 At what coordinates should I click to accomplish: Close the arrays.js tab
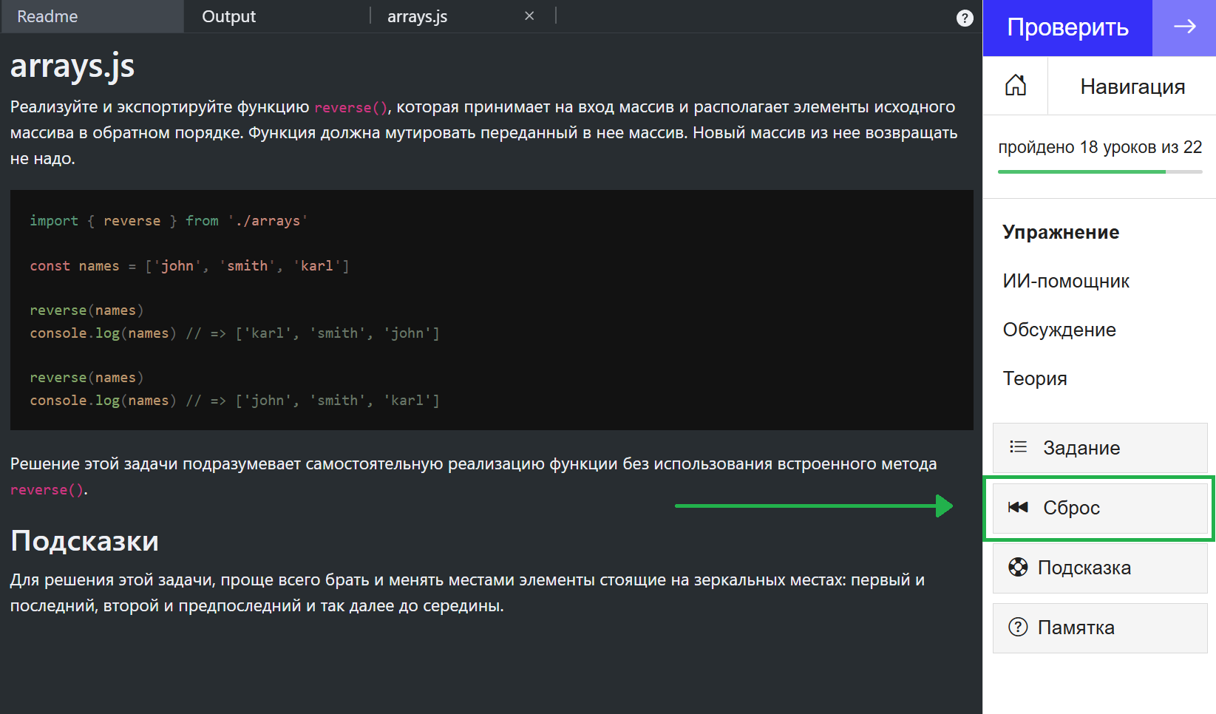[x=529, y=16]
